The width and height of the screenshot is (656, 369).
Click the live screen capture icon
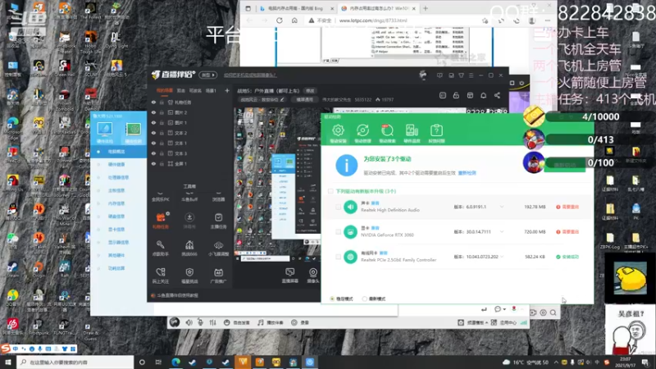289,272
